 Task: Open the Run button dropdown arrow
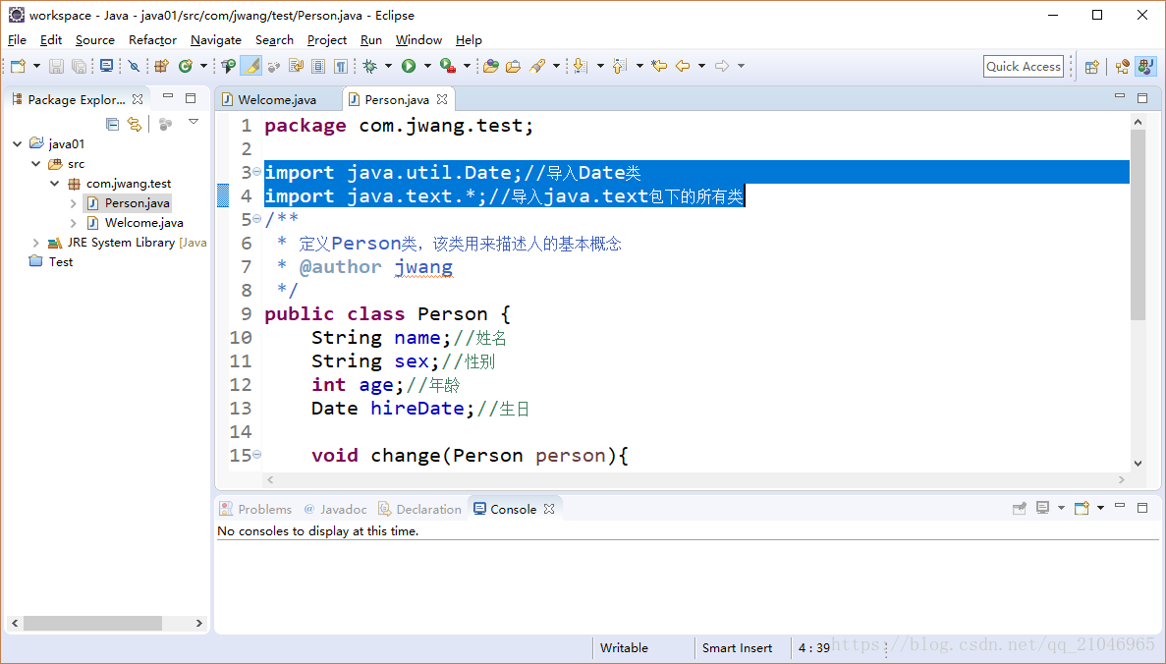[427, 66]
